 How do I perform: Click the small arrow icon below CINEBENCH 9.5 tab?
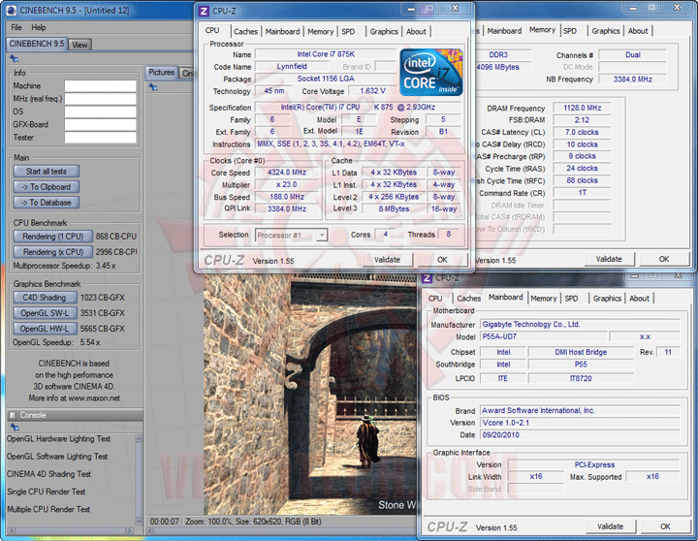14,58
